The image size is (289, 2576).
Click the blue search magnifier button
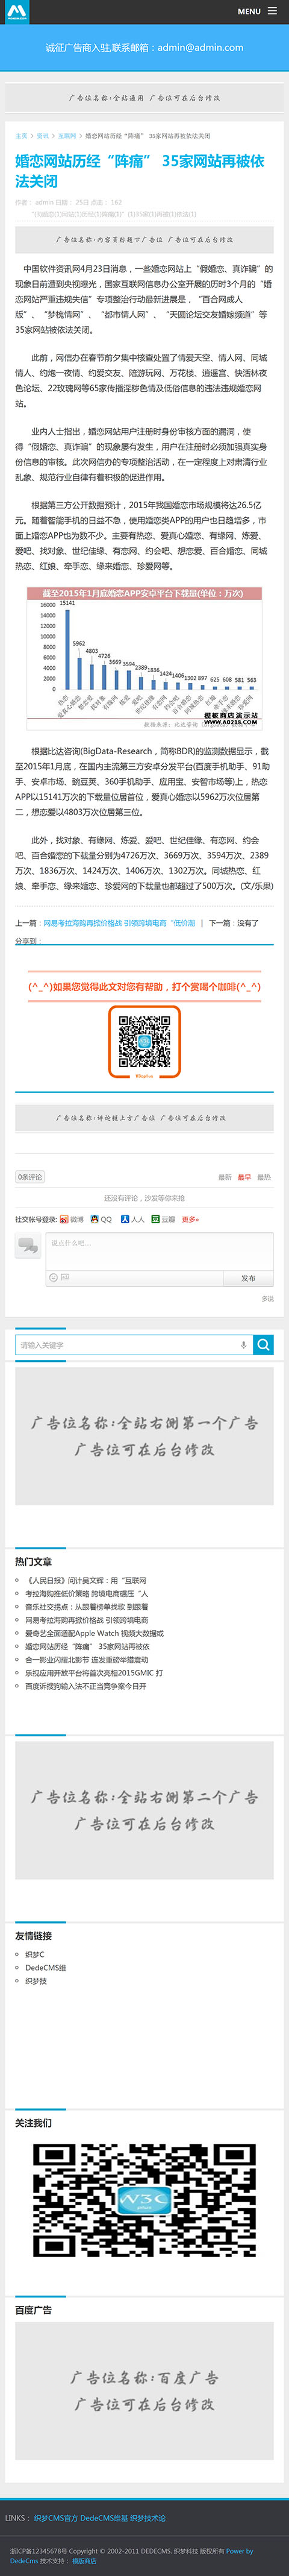[263, 1345]
